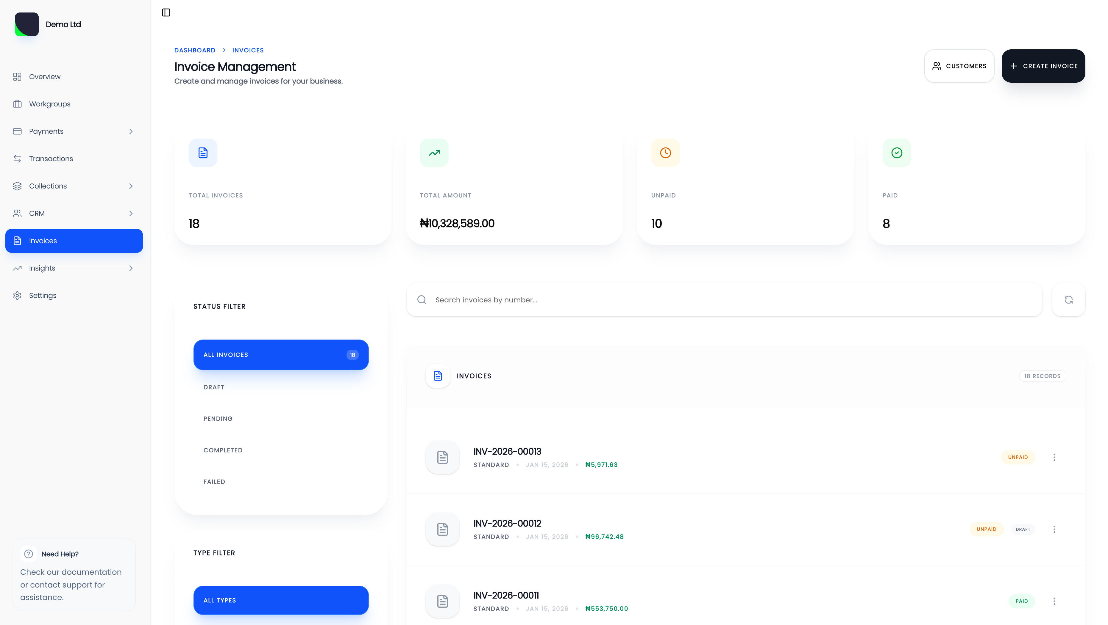This screenshot has width=1108, height=625.
Task: Expand the Collections sidebar section
Action: (131, 186)
